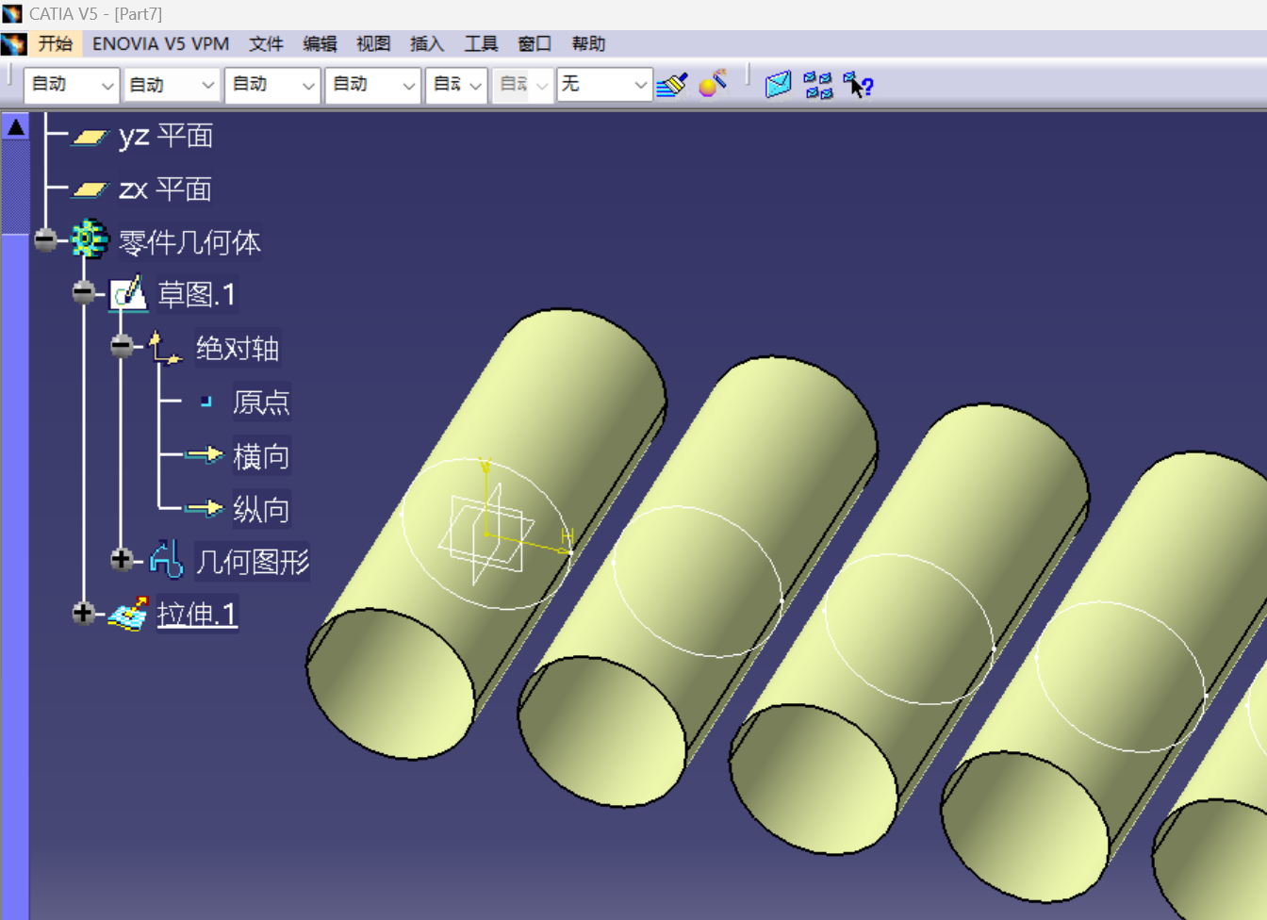Click the paintbrush icon in the toolbar
The height and width of the screenshot is (920, 1267).
(672, 85)
